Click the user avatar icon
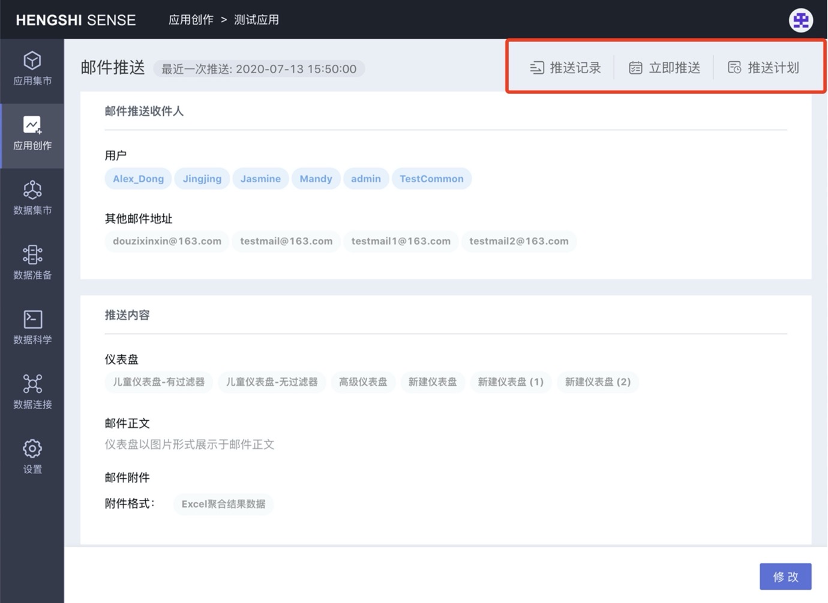Viewport: 828px width, 603px height. pos(801,20)
